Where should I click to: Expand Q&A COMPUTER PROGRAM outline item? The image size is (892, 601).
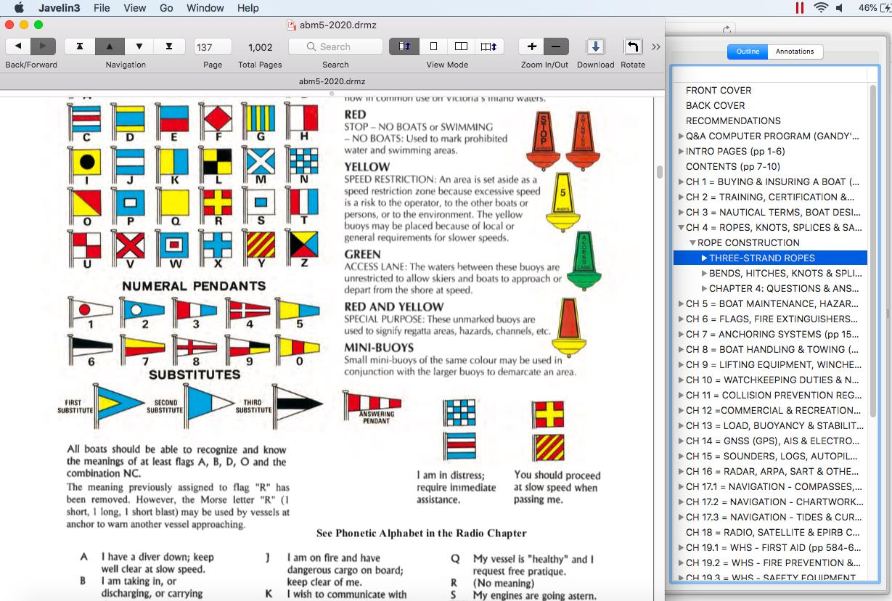coord(681,136)
